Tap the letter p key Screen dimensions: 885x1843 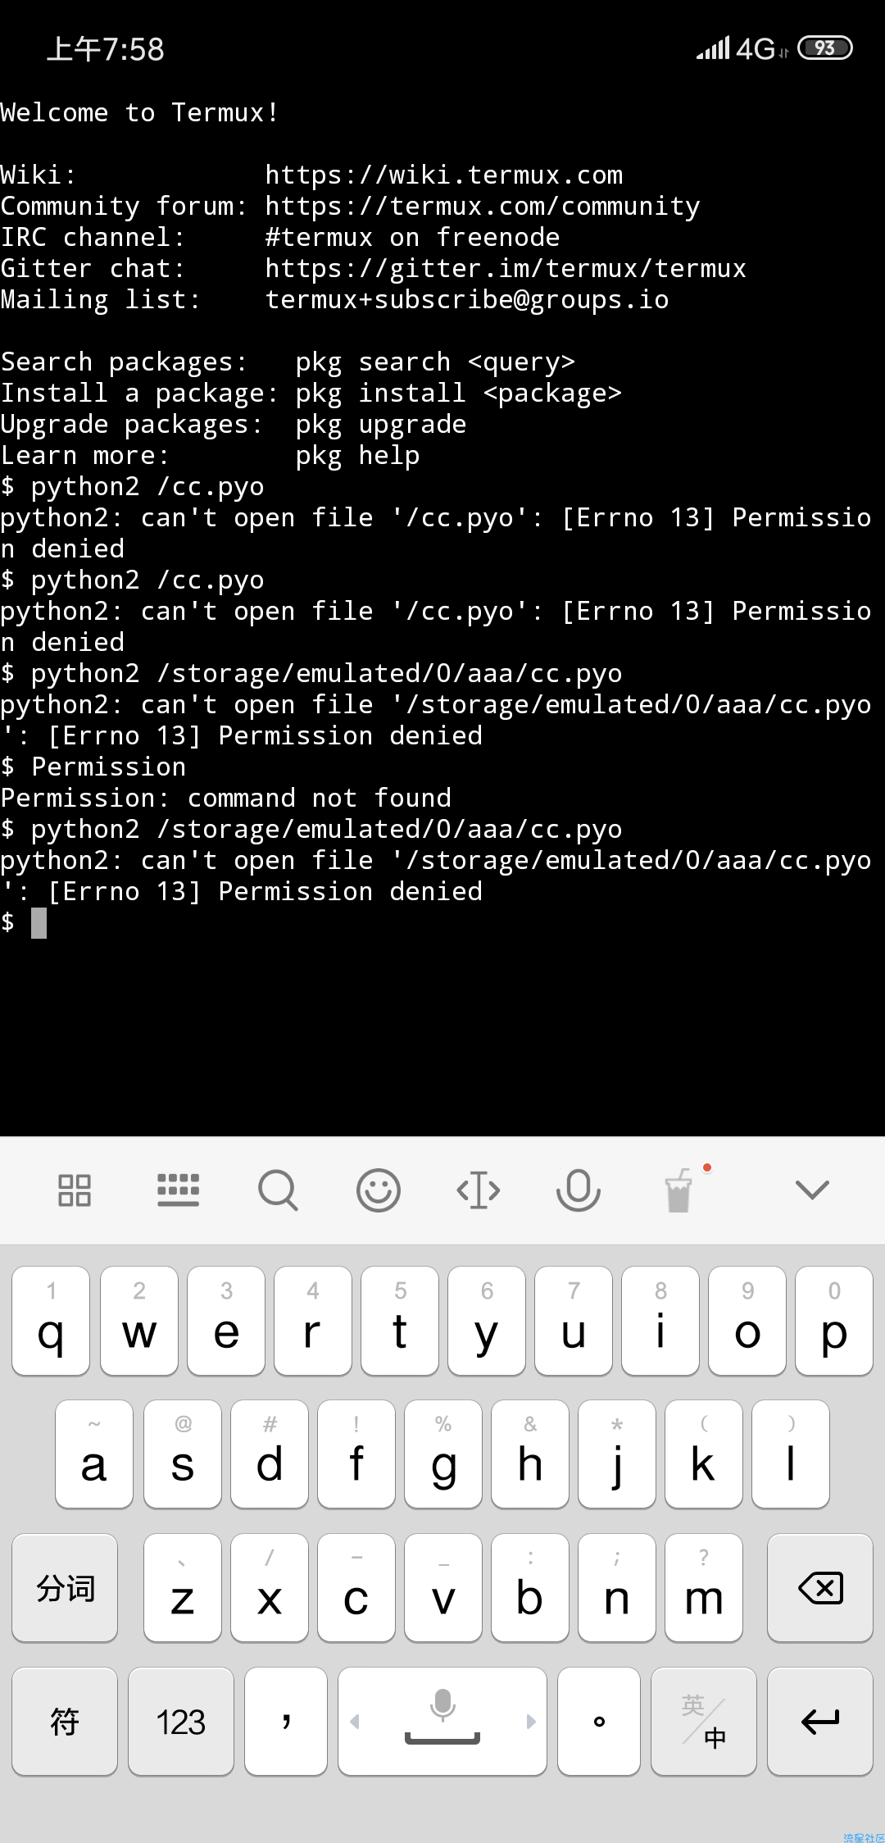[x=834, y=1321]
